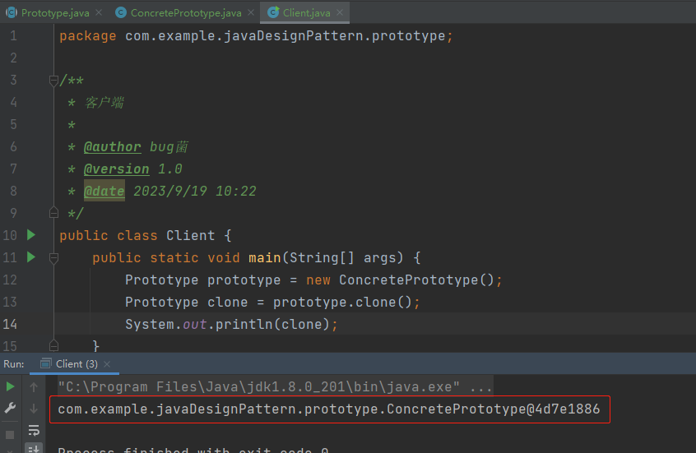Viewport: 696px width, 453px height.
Task: Click the prototype.clone() call on line 13
Action: pos(342,303)
